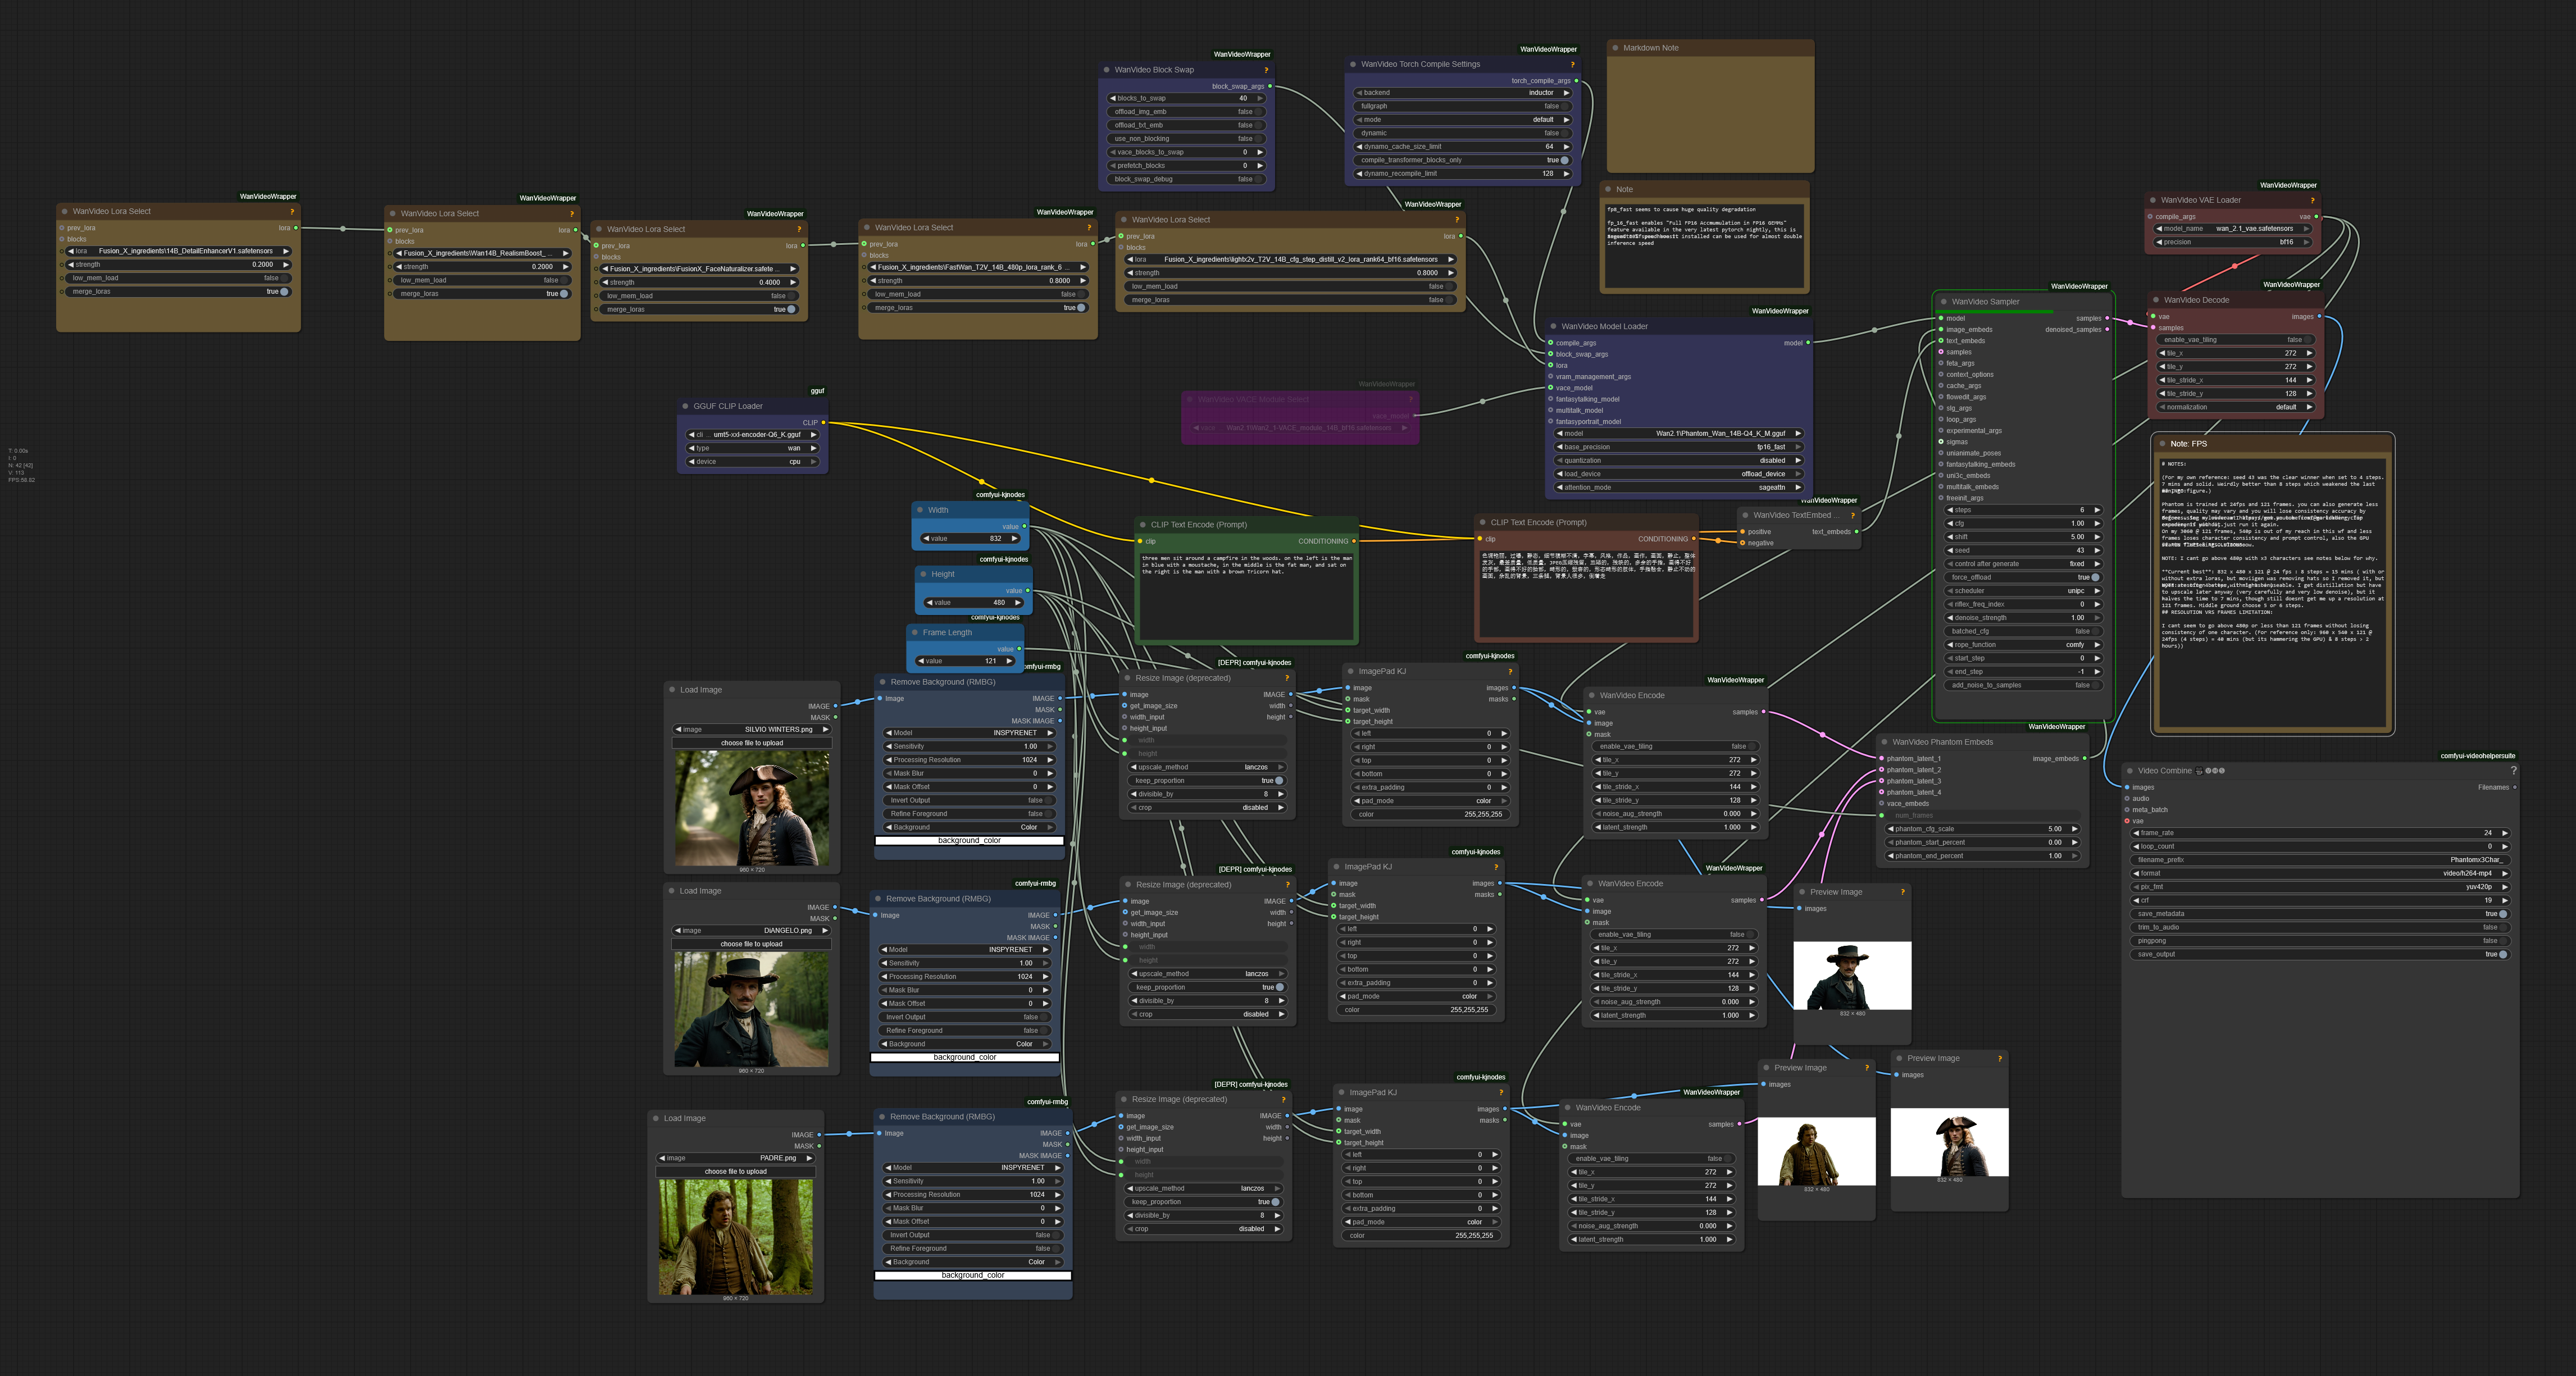This screenshot has width=2576, height=1376.
Task: Open help on the WanVideo Block Swap node
Action: pyautogui.click(x=1267, y=70)
